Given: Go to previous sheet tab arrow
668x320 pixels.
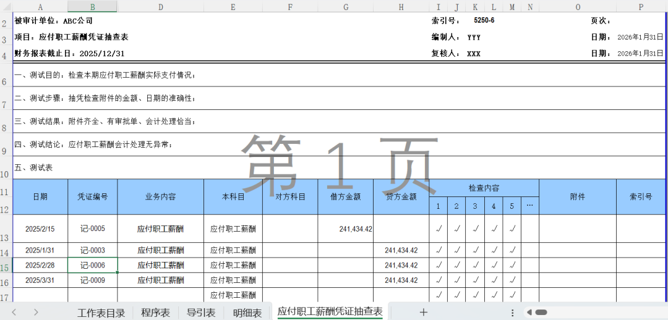Looking at the screenshot, I should click(x=14, y=313).
